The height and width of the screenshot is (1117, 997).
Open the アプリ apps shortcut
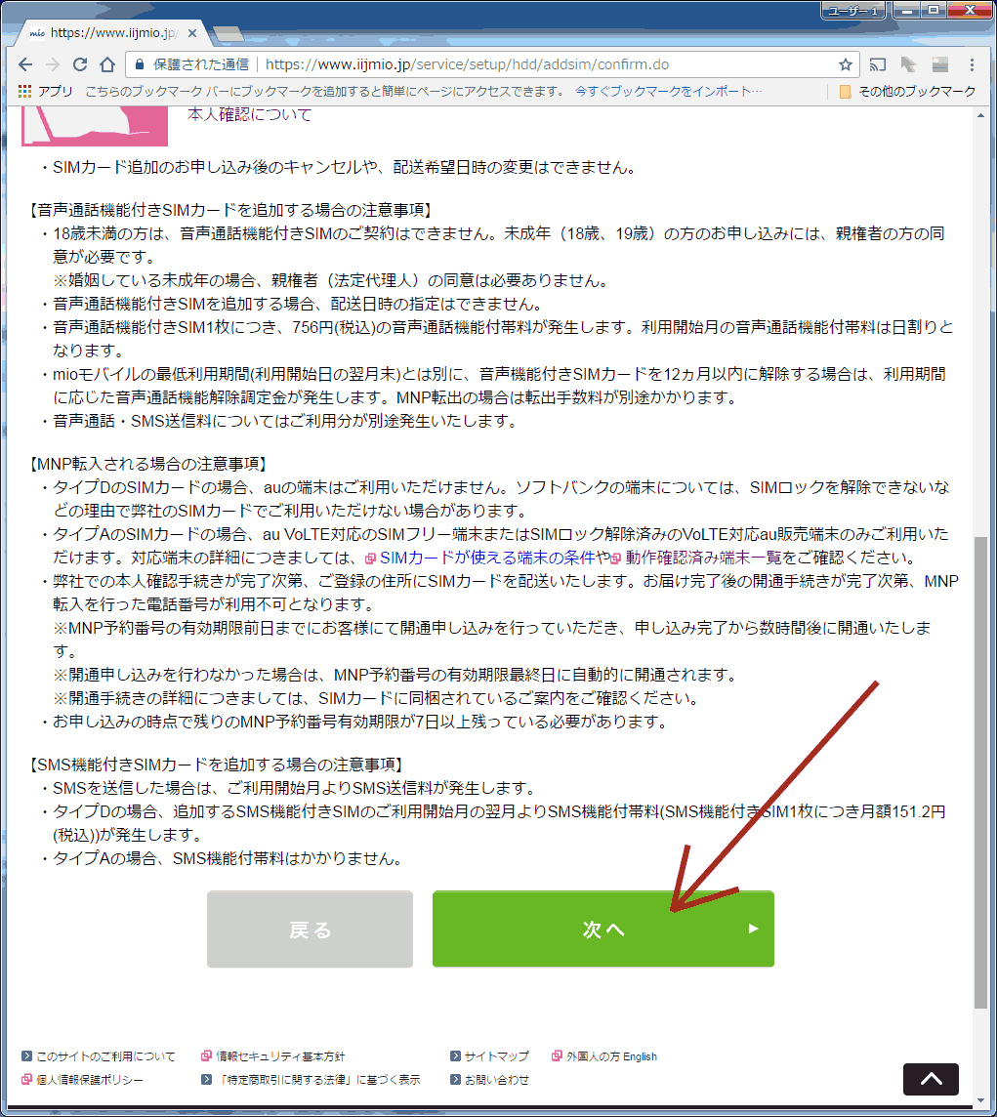click(x=46, y=92)
